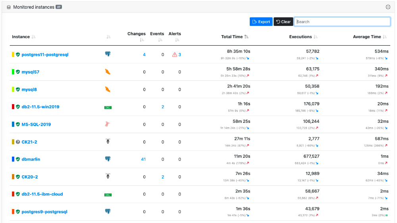397x223 pixels.
Task: Open the 41 changes for dbmarlin
Action: pyautogui.click(x=143, y=159)
